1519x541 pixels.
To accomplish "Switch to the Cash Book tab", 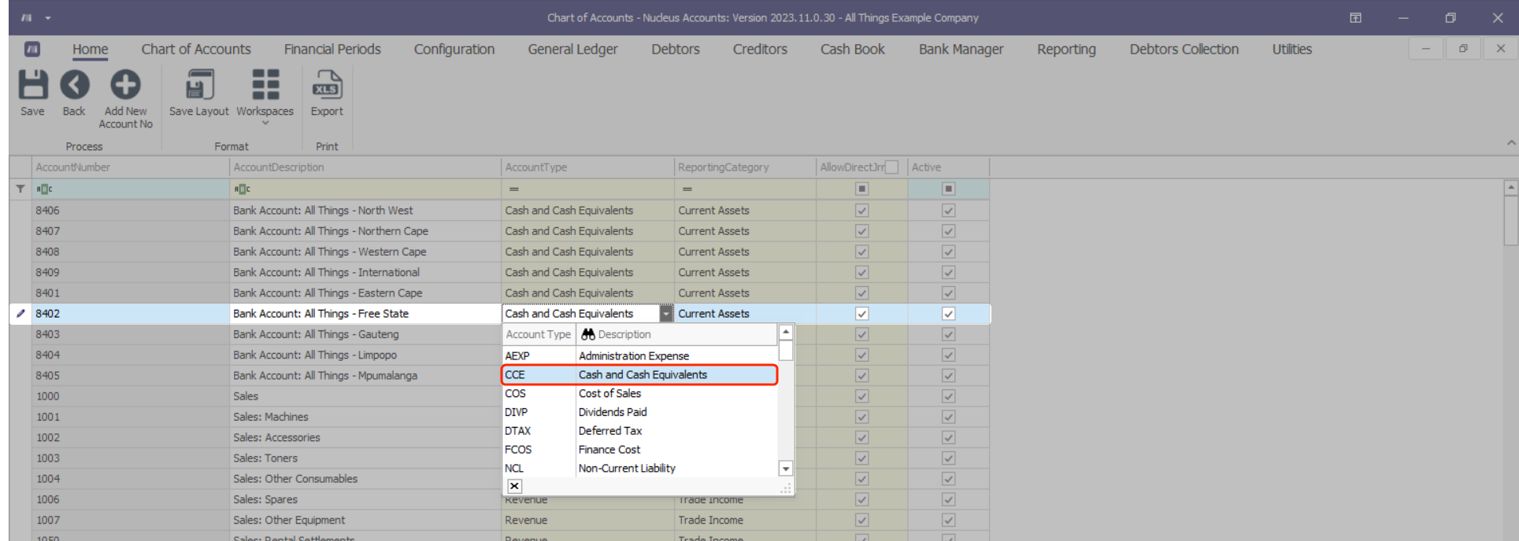I will (853, 49).
